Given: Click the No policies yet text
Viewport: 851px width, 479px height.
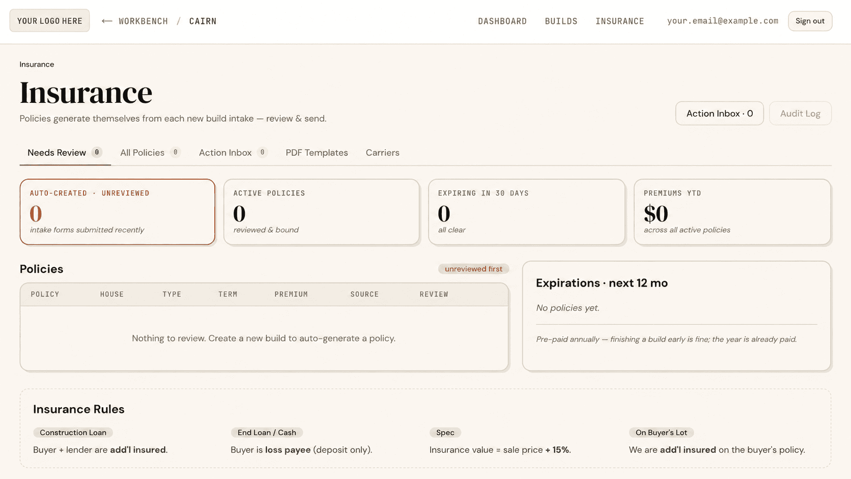Looking at the screenshot, I should click(568, 308).
